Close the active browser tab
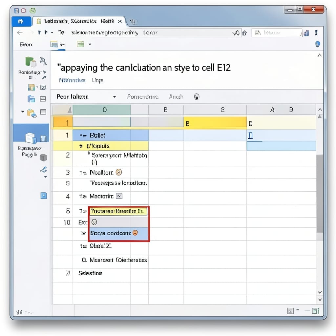The width and height of the screenshot is (336, 336). click(120, 21)
